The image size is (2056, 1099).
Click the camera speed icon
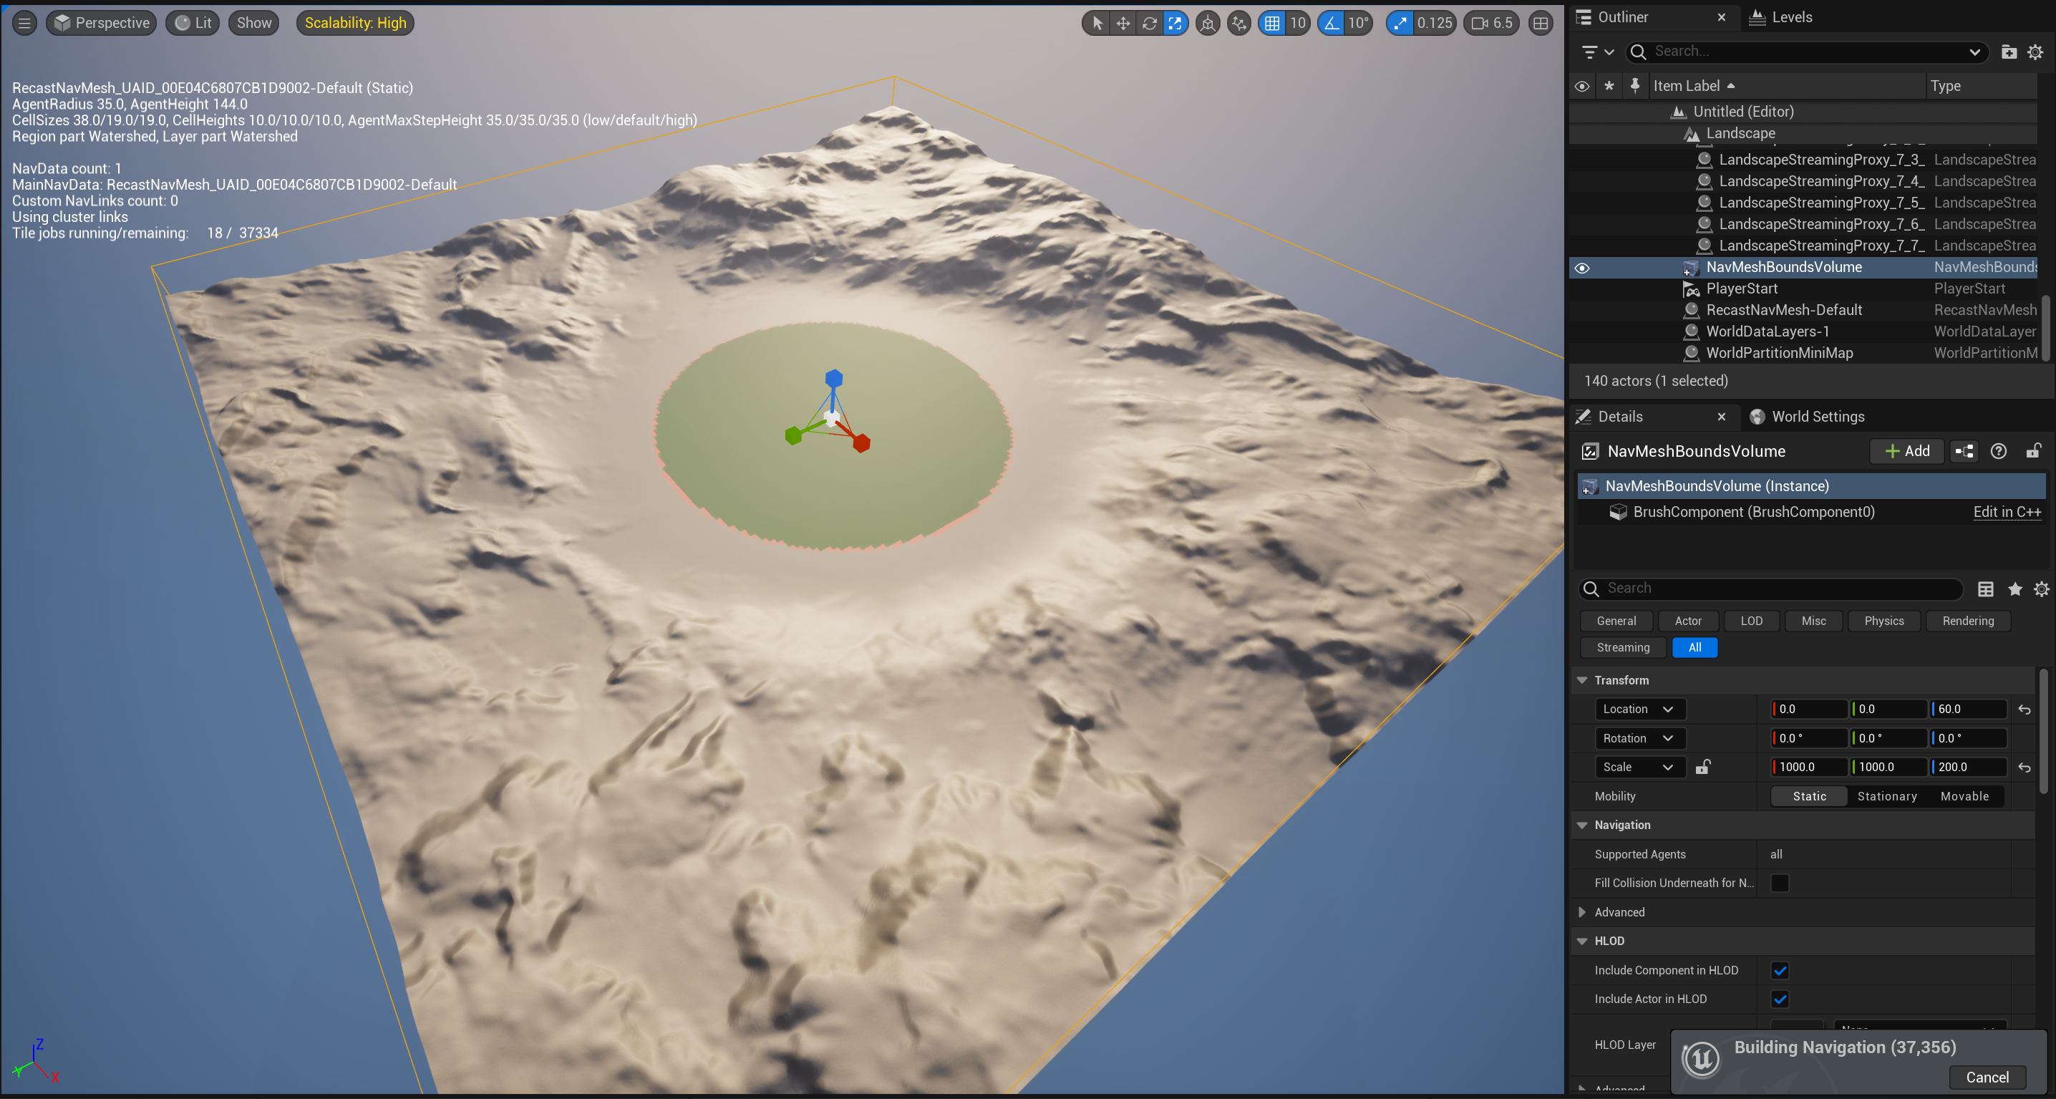coord(1479,23)
